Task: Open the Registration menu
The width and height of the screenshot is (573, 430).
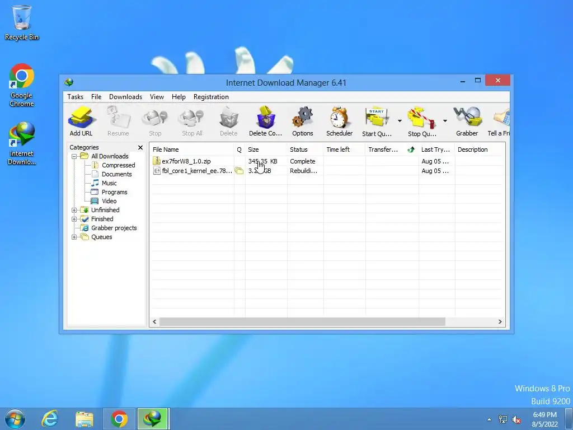Action: pyautogui.click(x=211, y=97)
